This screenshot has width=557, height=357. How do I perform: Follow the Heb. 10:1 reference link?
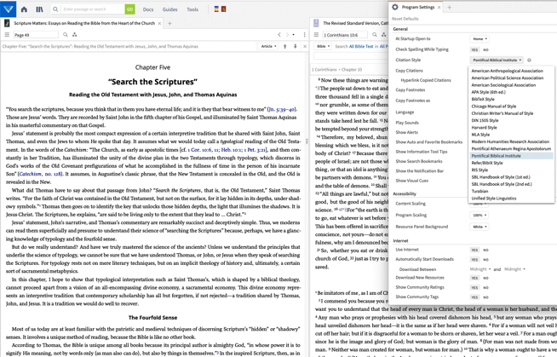pyautogui.click(x=231, y=150)
